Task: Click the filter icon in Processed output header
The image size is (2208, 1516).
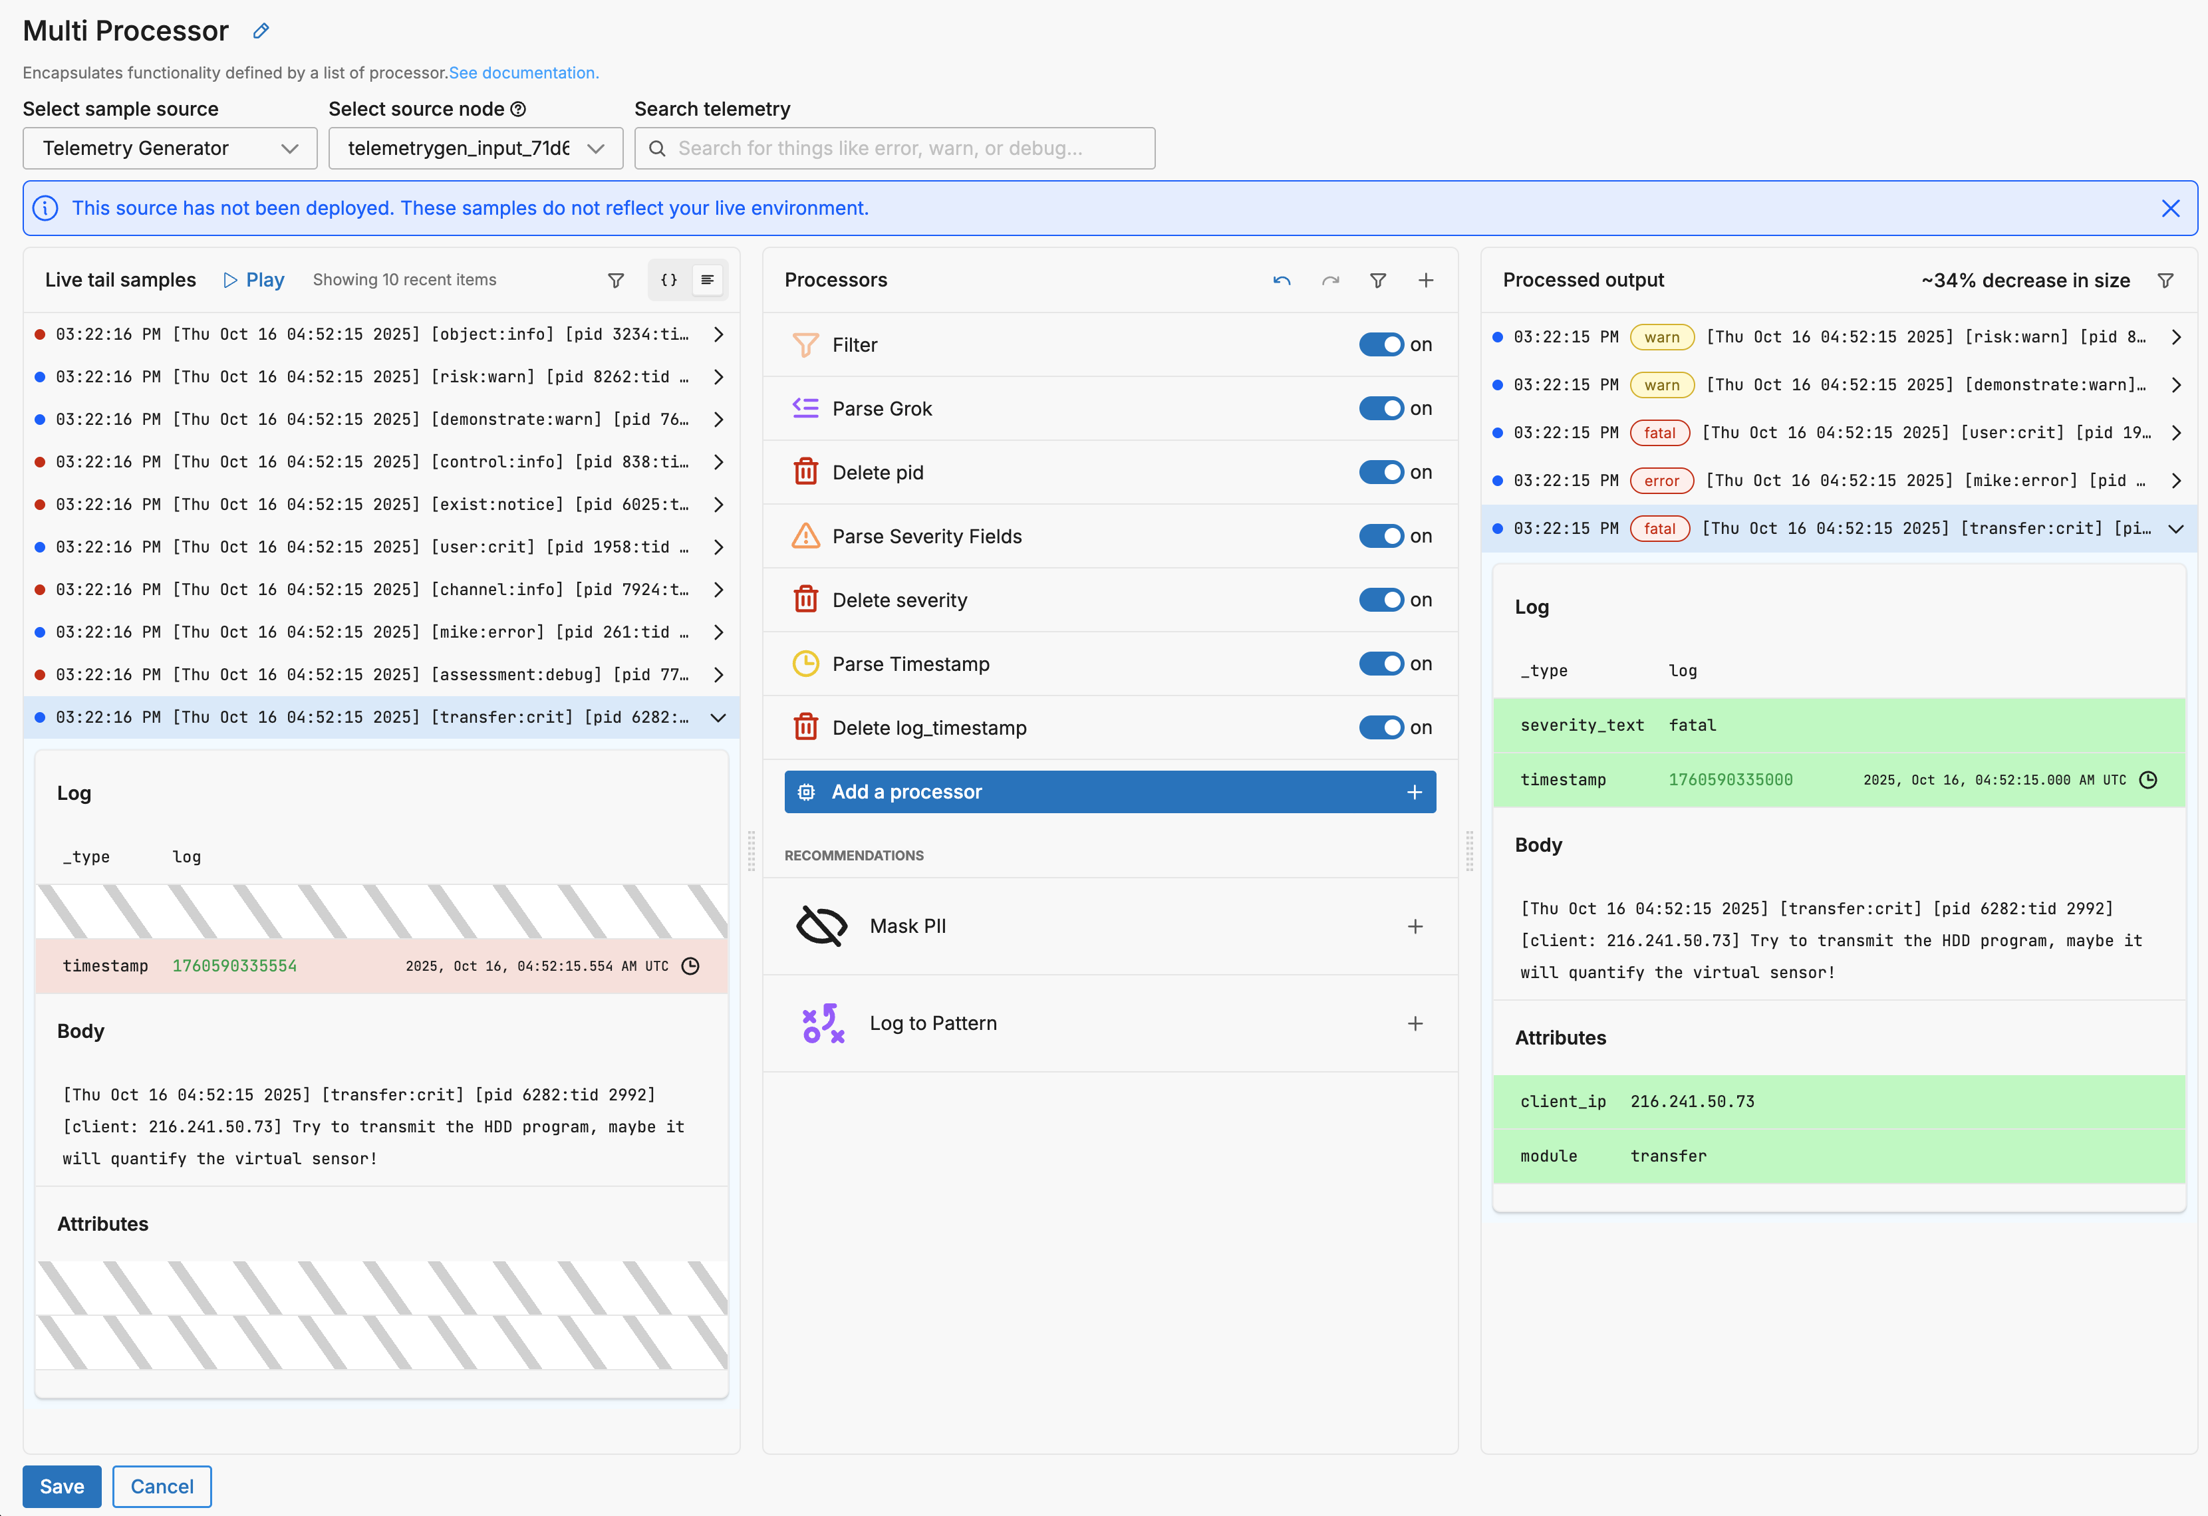Action: pyautogui.click(x=2165, y=280)
